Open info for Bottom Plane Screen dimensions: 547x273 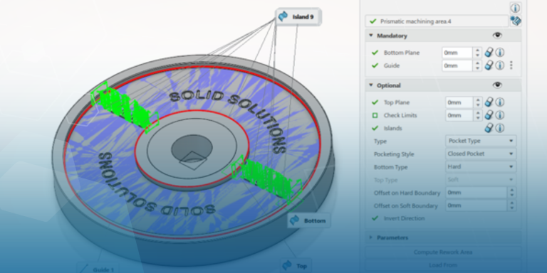(x=500, y=53)
